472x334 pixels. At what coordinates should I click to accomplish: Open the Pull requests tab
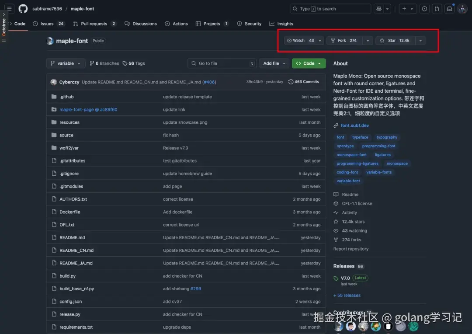pyautogui.click(x=94, y=24)
